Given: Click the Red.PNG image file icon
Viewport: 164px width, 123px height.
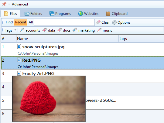Looking at the screenshot, I should tap(19, 60).
